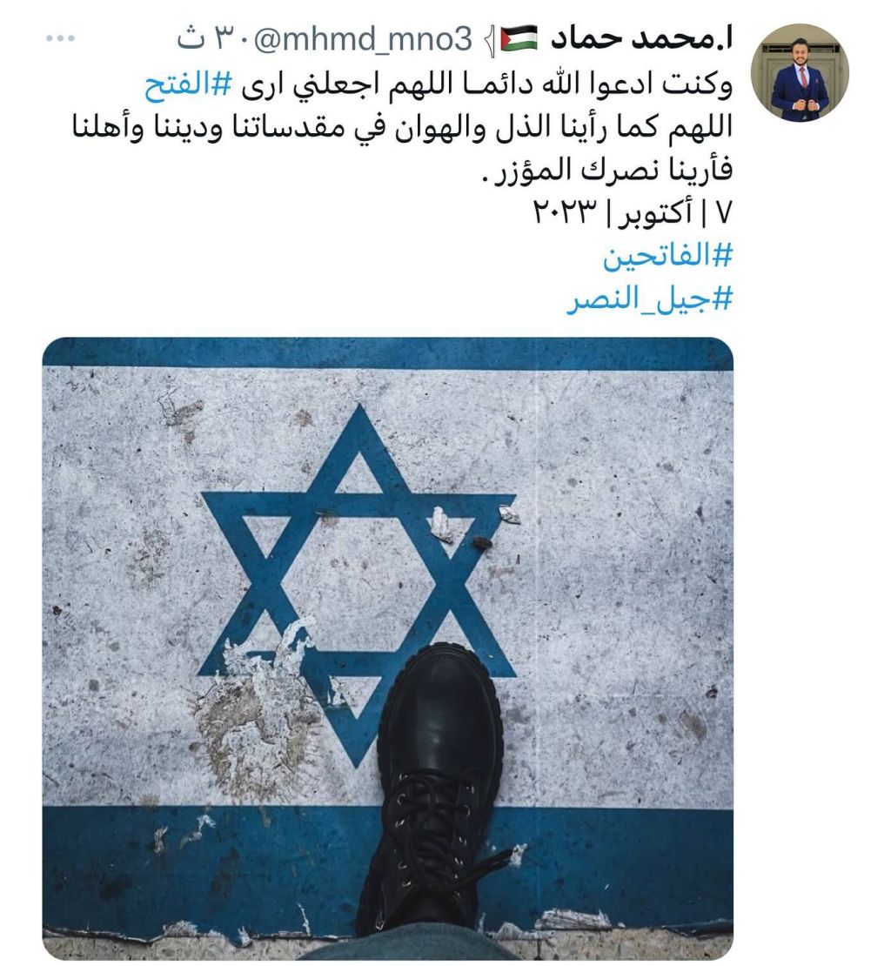Image resolution: width=891 pixels, height=966 pixels.
Task: Open the three-dot more options menu
Action: (x=60, y=38)
